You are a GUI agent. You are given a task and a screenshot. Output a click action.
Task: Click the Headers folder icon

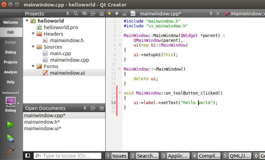pos(39,34)
